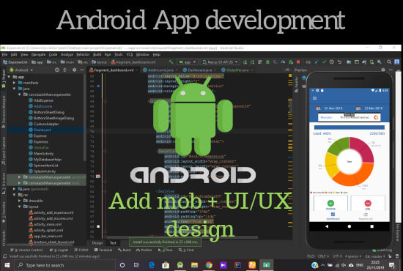Click UTF-8 encoding in status bar
Image resolution: width=403 pixels, height=271 pixels.
coord(337,256)
